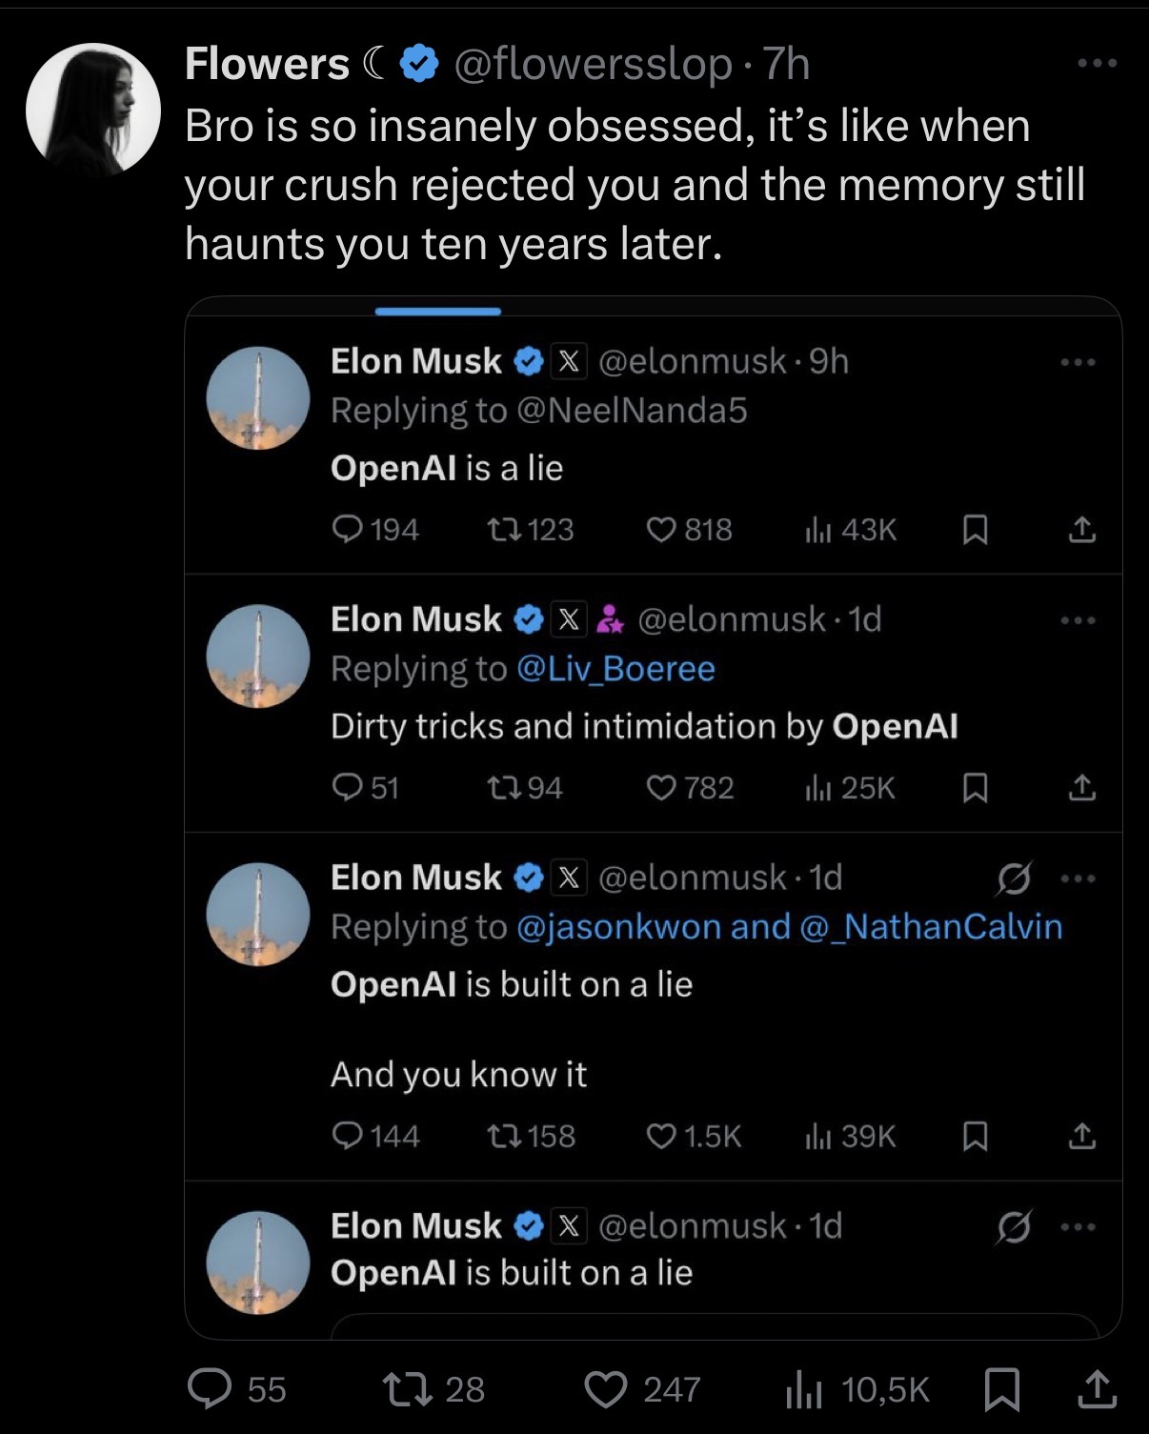
Task: Bookmark the Flowers post
Action: (x=1001, y=1389)
